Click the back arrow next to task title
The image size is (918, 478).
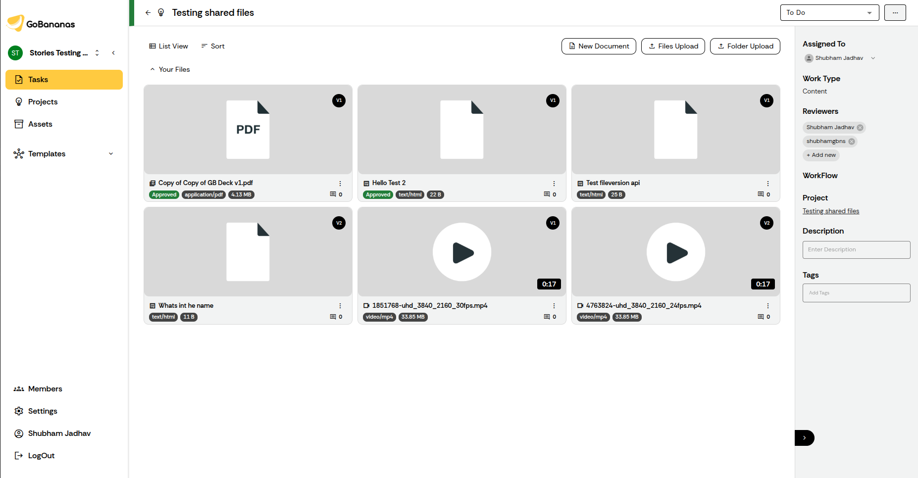coord(148,12)
